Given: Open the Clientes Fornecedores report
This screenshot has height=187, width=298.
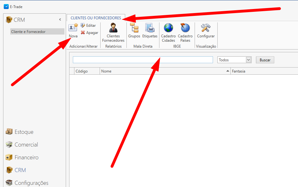Looking at the screenshot, I should pos(113,28).
